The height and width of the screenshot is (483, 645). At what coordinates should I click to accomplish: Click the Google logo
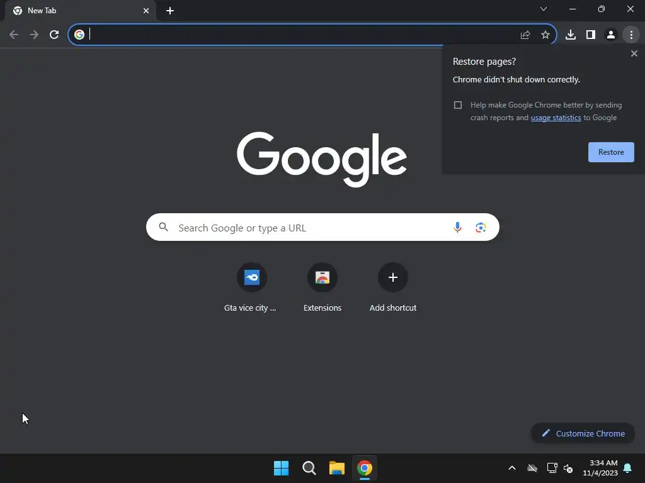pos(322,158)
